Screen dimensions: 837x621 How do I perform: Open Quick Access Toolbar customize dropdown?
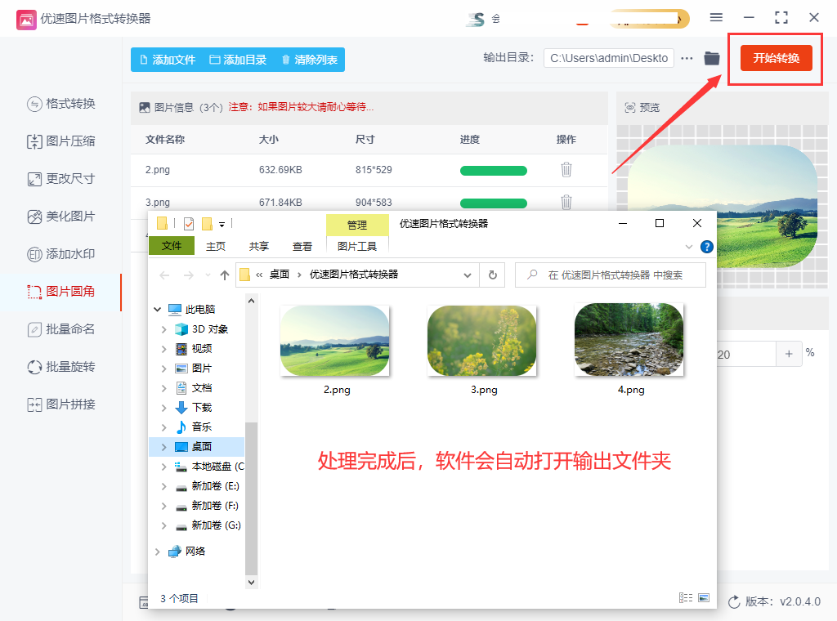pyautogui.click(x=222, y=224)
